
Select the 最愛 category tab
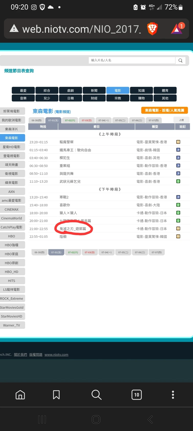point(23,90)
